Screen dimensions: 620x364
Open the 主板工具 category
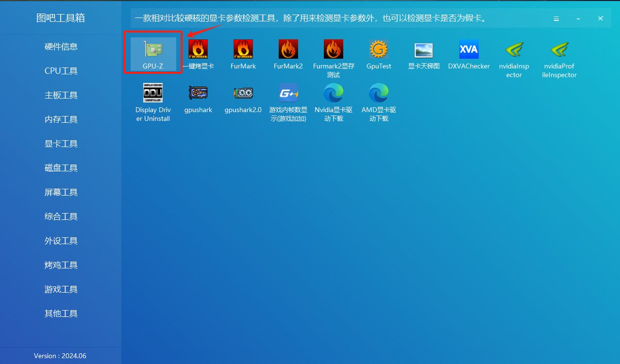(61, 95)
